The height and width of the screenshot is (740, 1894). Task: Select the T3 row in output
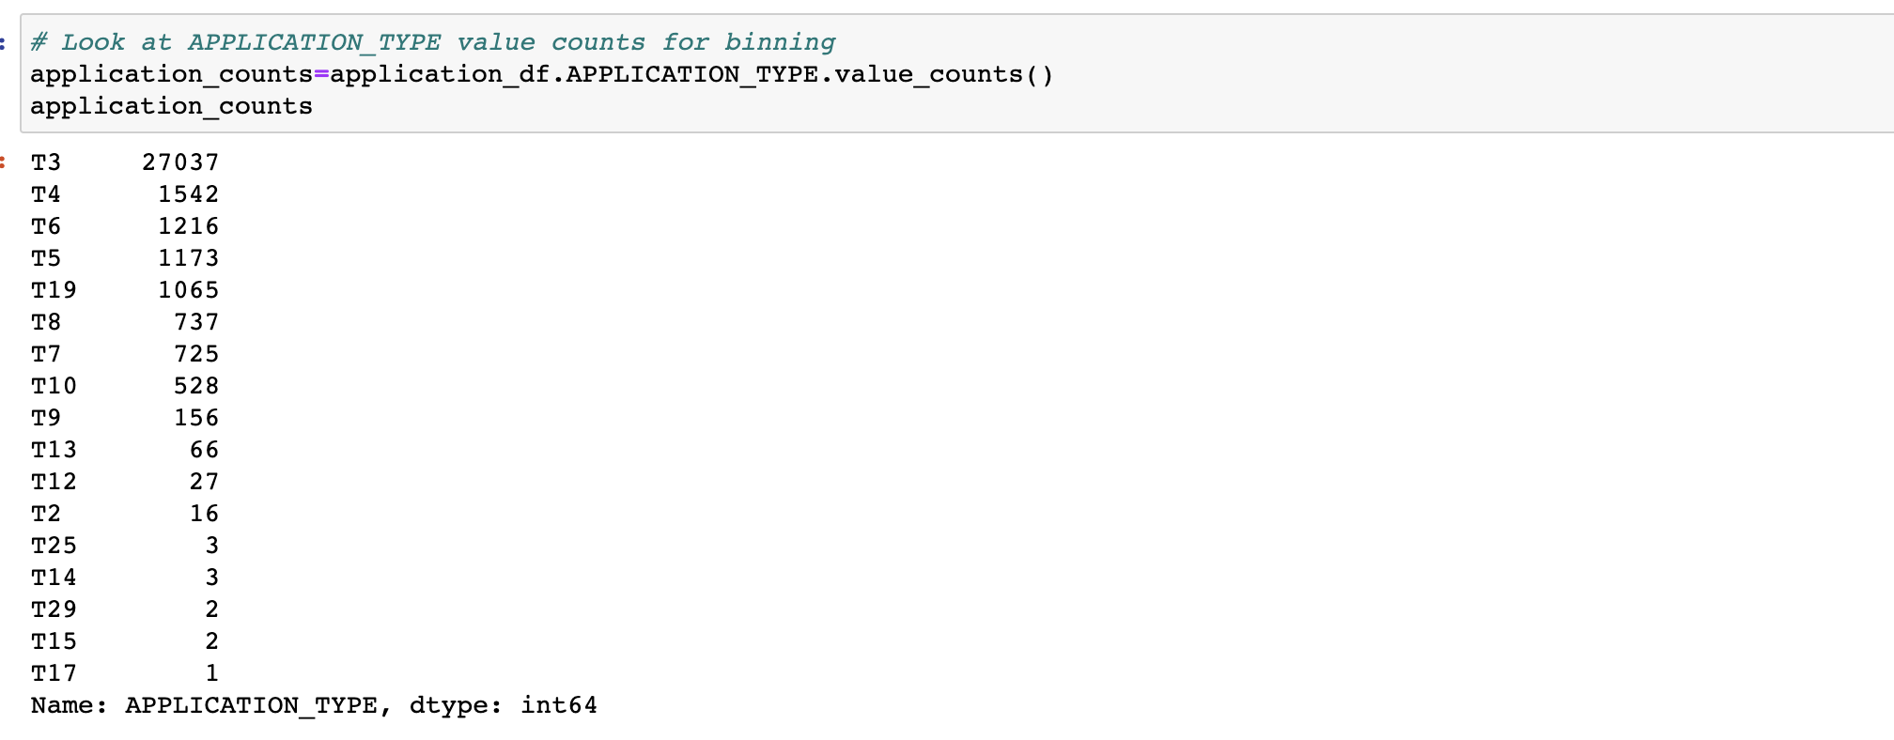click(x=125, y=162)
